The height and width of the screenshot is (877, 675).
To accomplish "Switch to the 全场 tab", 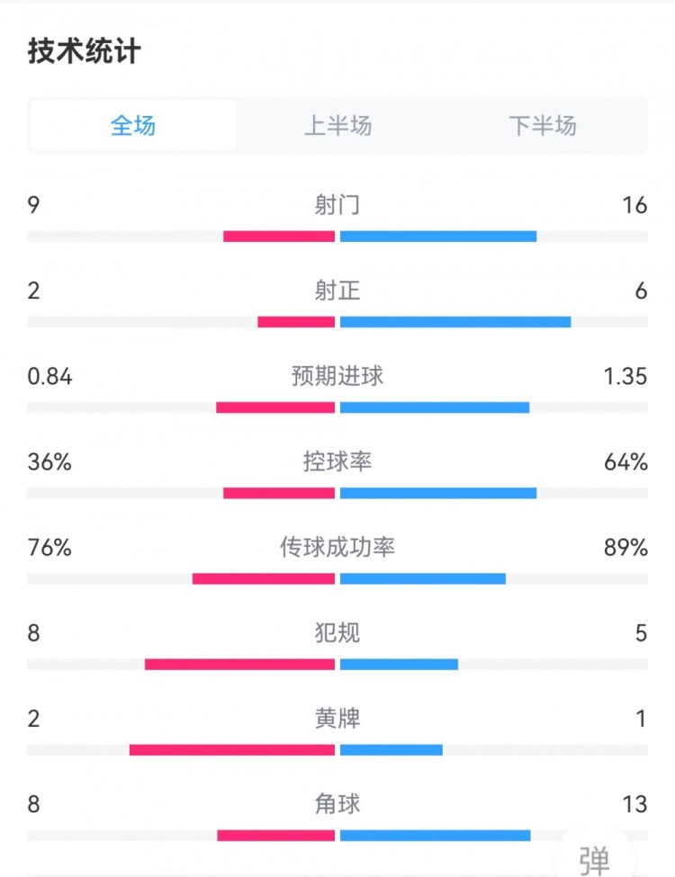I will (x=133, y=126).
